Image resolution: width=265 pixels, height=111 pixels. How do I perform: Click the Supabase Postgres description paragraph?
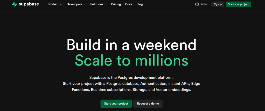[x=131, y=83]
